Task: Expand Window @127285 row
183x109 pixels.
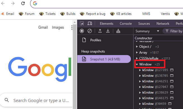Action: [x=140, y=70]
